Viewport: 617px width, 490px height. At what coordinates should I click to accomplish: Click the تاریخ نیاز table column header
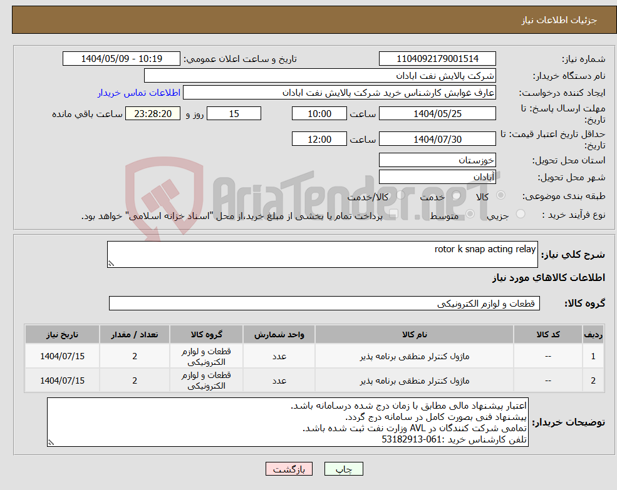pyautogui.click(x=62, y=334)
